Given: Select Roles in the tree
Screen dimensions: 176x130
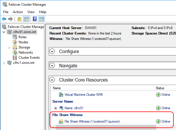Looking at the screenshot, I should pyautogui.click(x=23, y=37).
